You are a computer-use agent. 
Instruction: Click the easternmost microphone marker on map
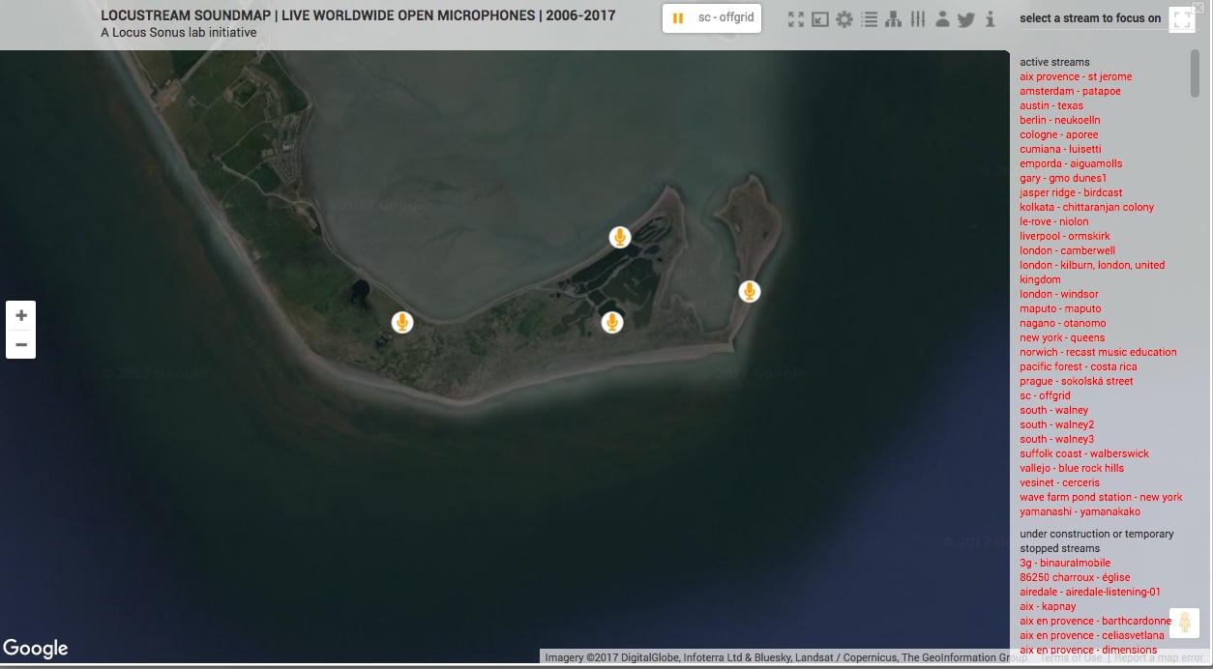pos(749,291)
